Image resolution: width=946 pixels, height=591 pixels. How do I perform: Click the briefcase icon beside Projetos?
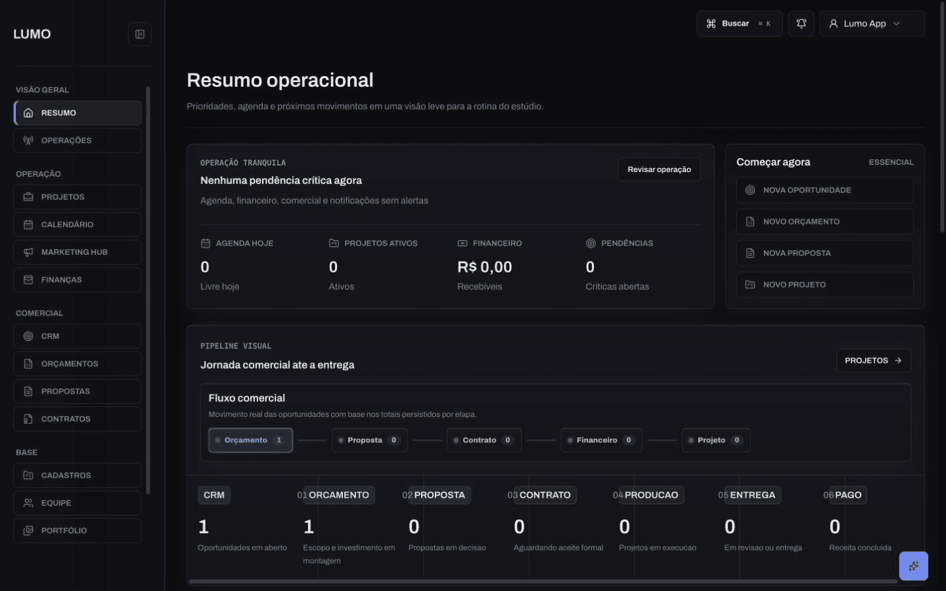point(28,197)
